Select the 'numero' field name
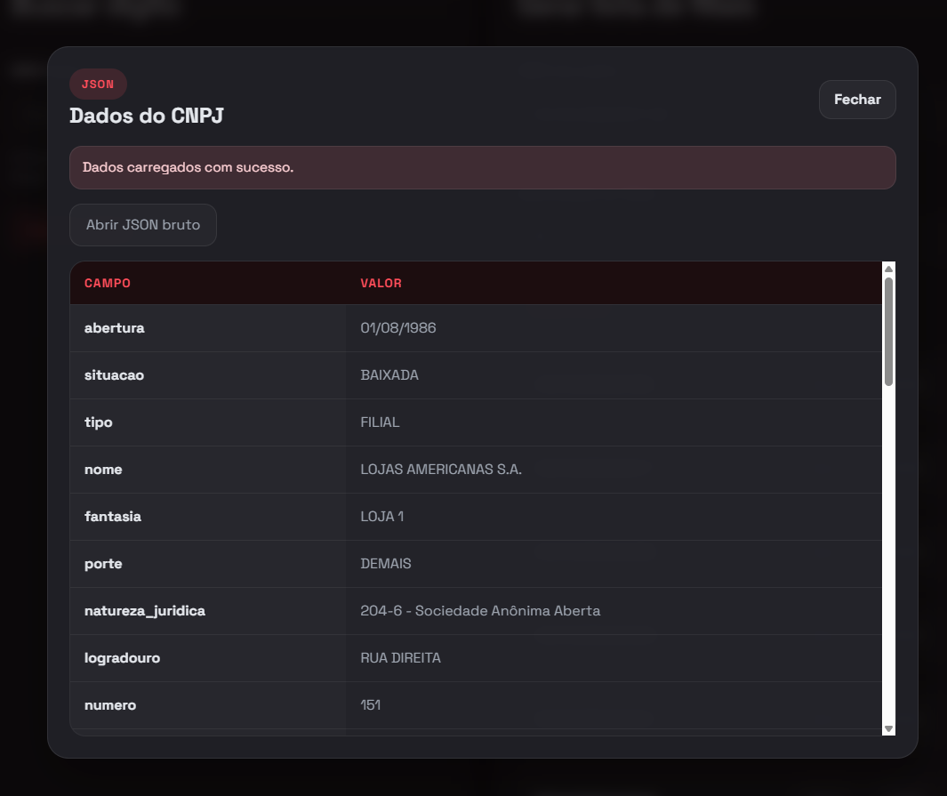Viewport: 947px width, 796px height. click(110, 704)
